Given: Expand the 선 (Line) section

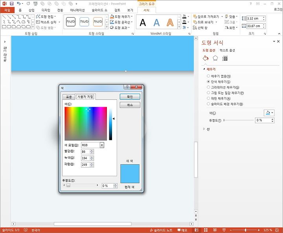Looking at the screenshot, I should 204,129.
